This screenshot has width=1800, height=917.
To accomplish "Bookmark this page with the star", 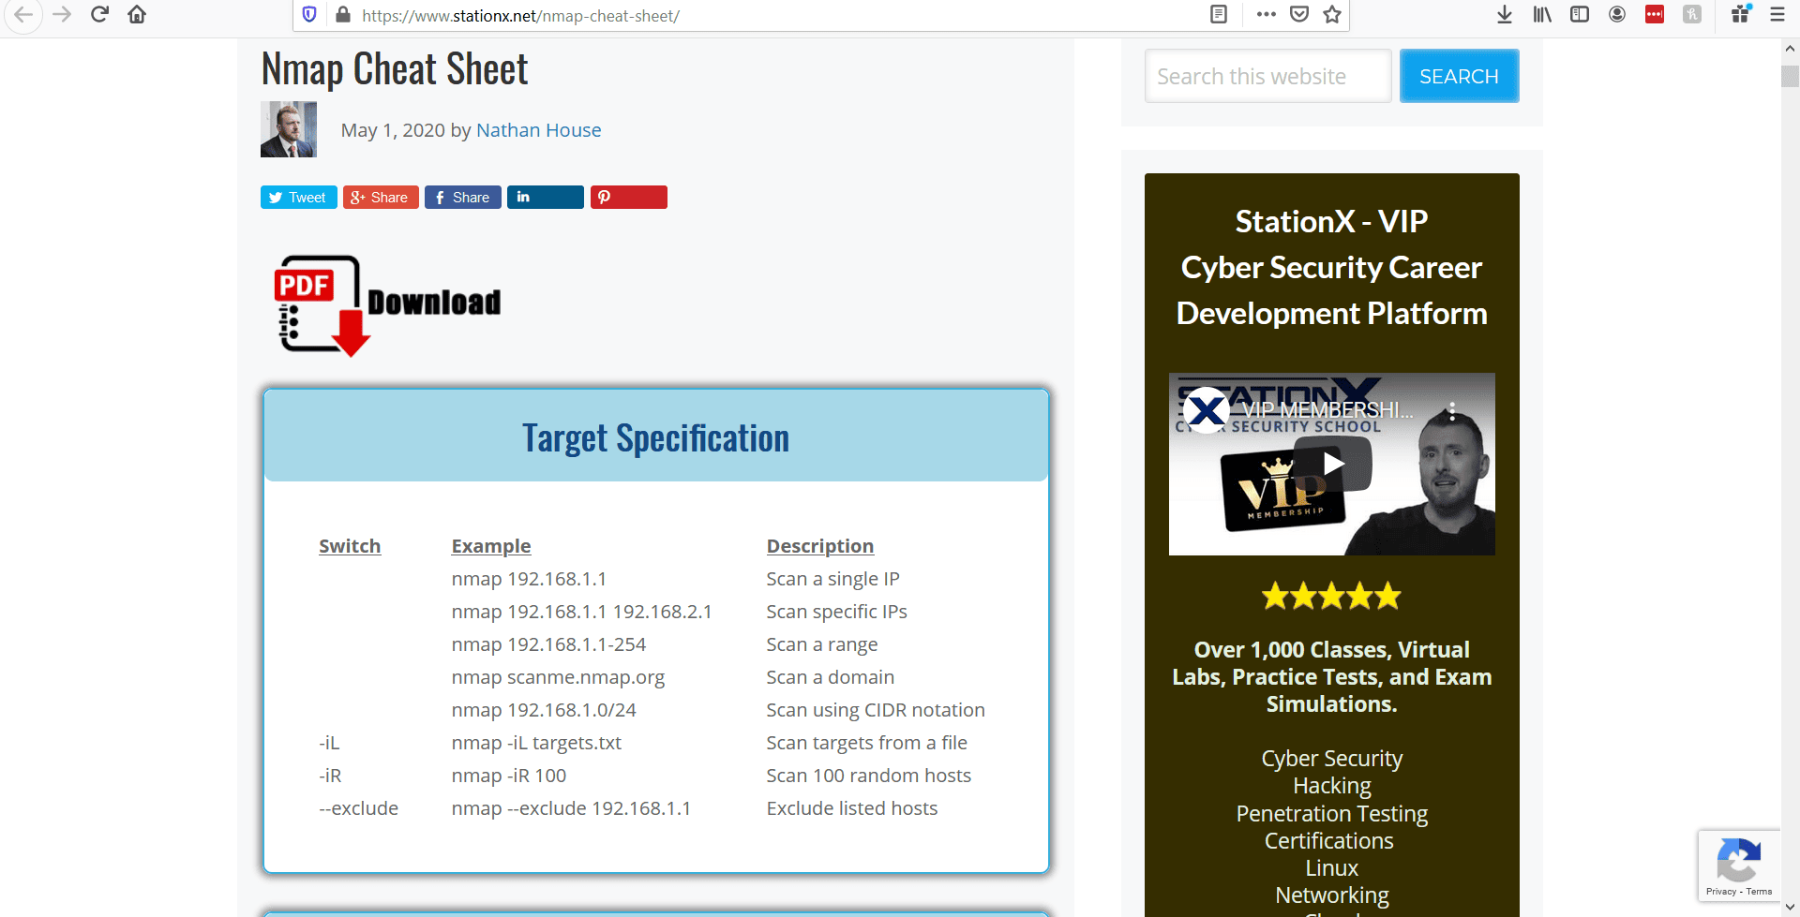I will coord(1332,15).
